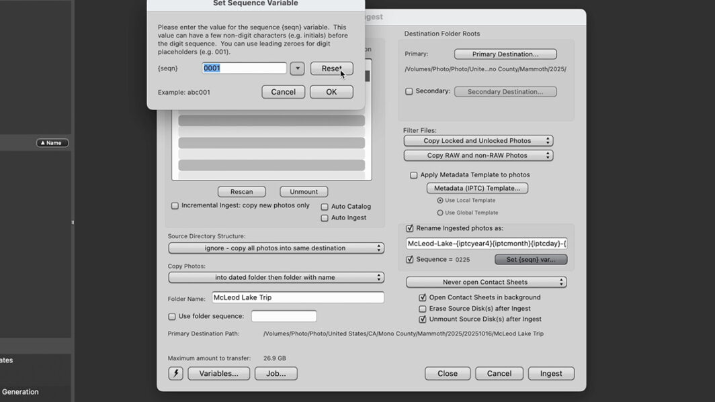This screenshot has height=402, width=715.
Task: Open the Never open Contact Sheets dropdown
Action: click(486, 283)
